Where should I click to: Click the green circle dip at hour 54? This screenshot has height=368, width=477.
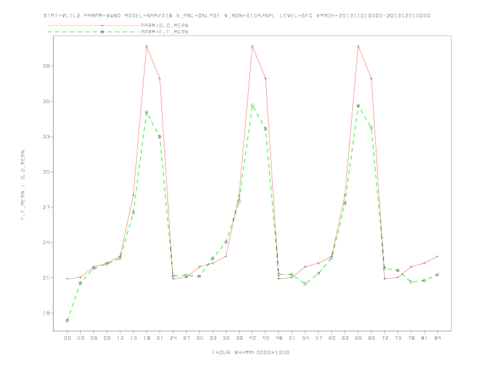click(x=305, y=284)
